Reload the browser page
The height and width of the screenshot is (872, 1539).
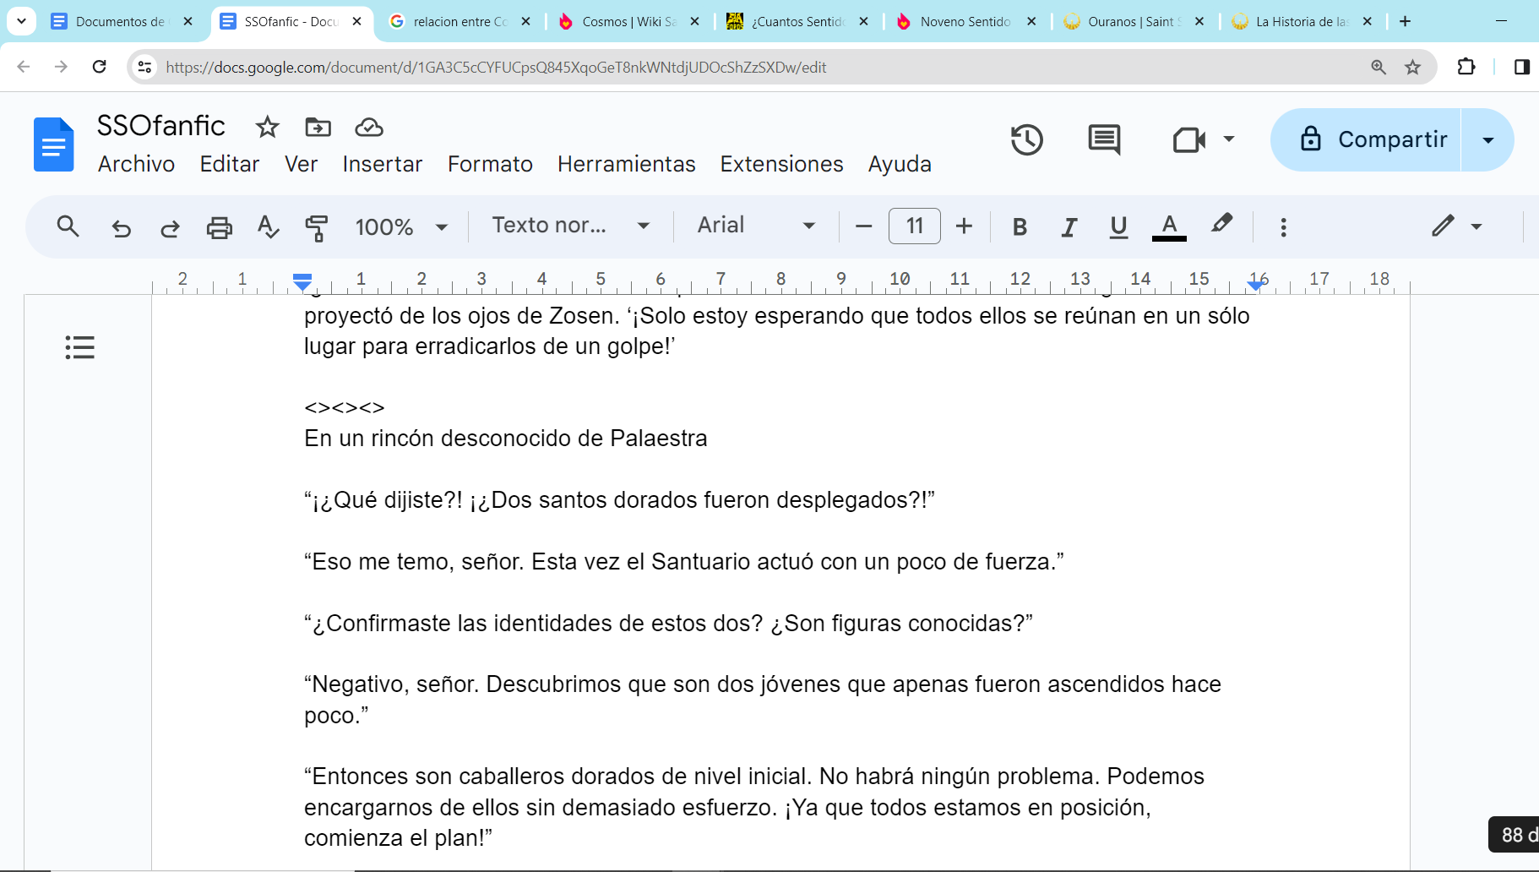click(x=99, y=67)
